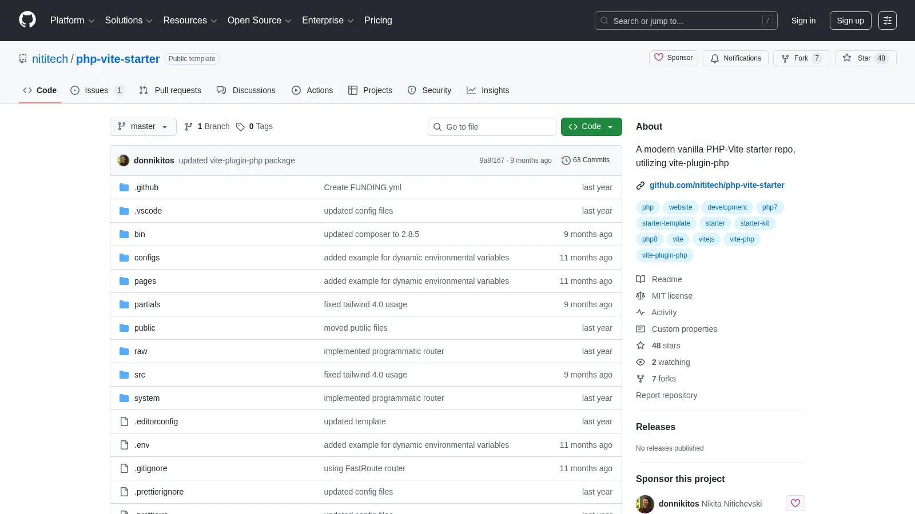Open the bin folder icon
This screenshot has width=915, height=514.
[x=124, y=234]
